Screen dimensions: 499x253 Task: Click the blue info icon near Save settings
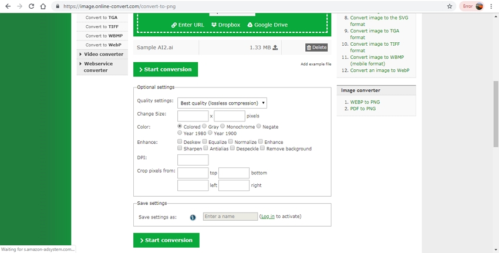coord(193,217)
